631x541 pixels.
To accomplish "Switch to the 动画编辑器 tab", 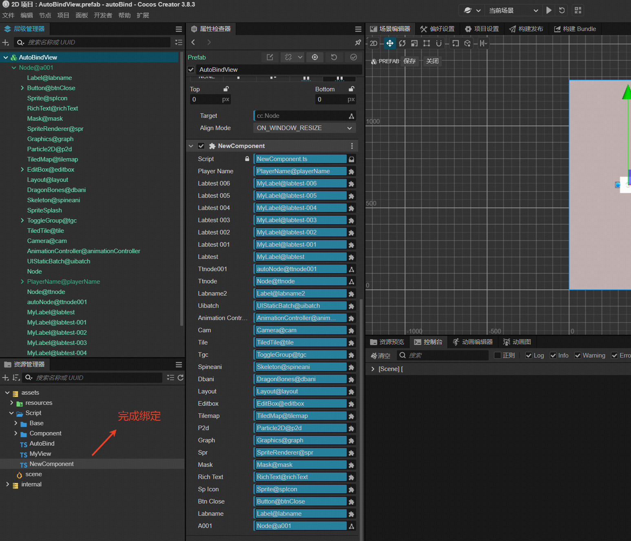I will [x=473, y=342].
